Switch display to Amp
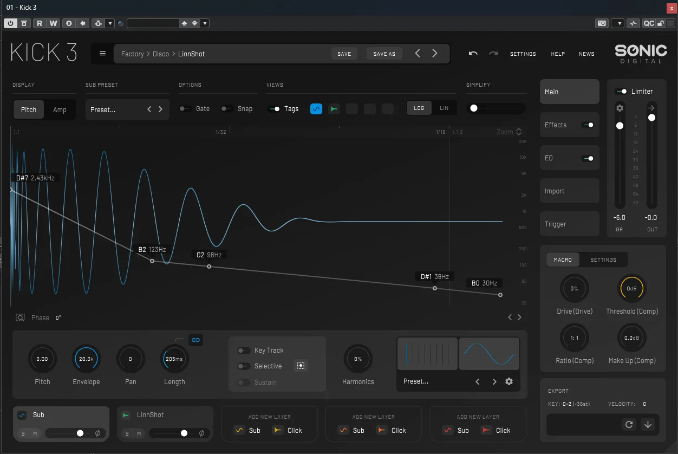 [x=60, y=109]
